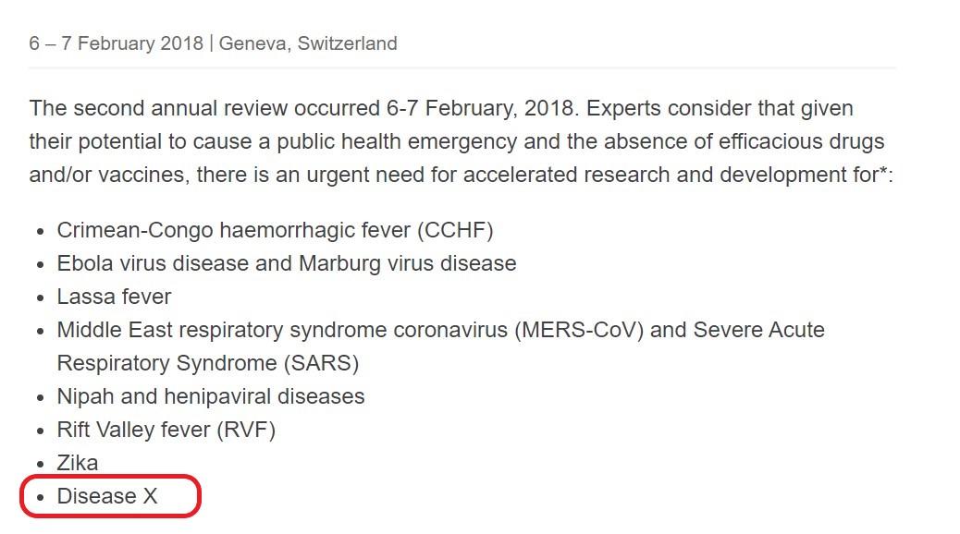Click the "(CCHF)" abbreviation text
Screen dimensions: 960x534
click(455, 230)
